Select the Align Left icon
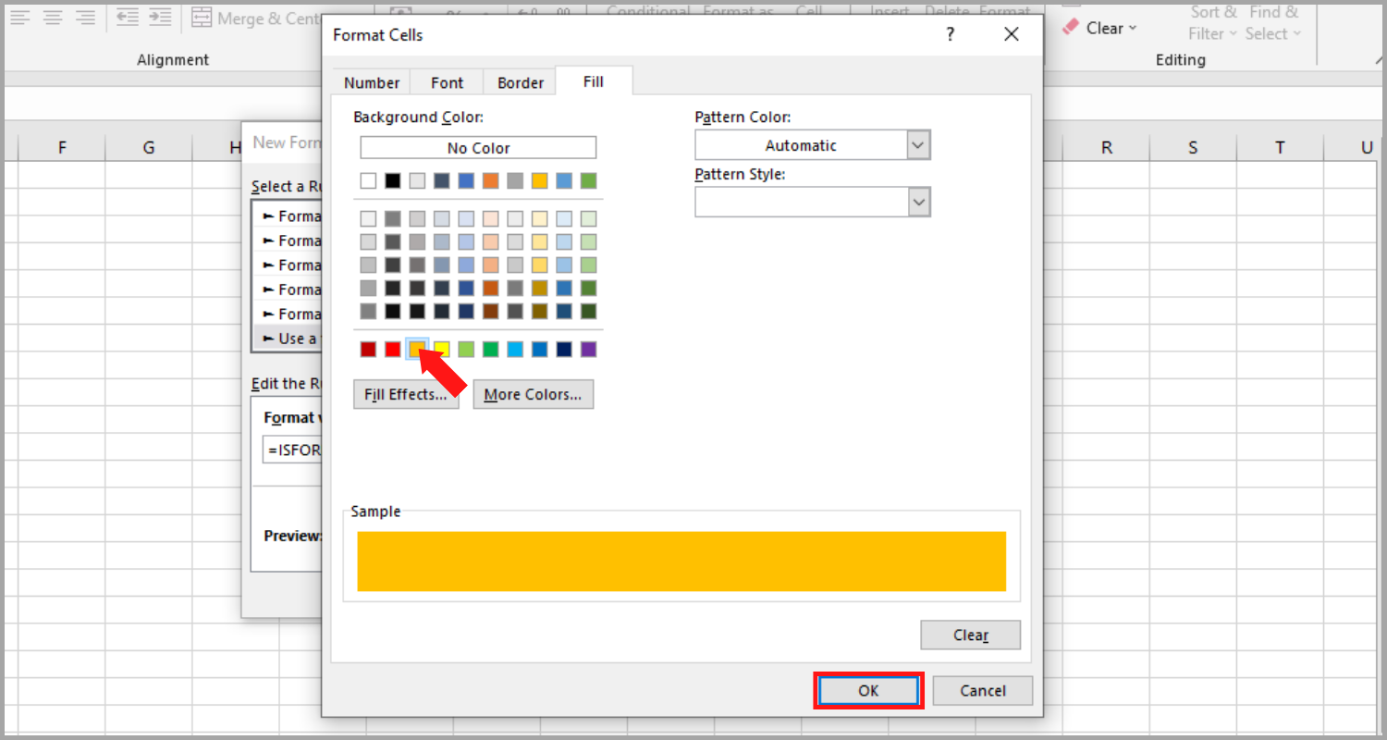 pos(20,16)
